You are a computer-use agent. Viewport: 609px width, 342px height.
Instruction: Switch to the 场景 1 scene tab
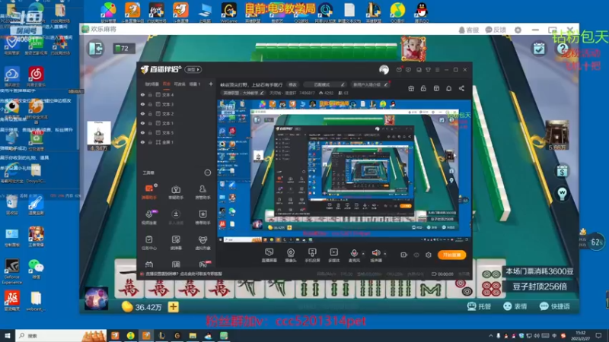point(195,84)
